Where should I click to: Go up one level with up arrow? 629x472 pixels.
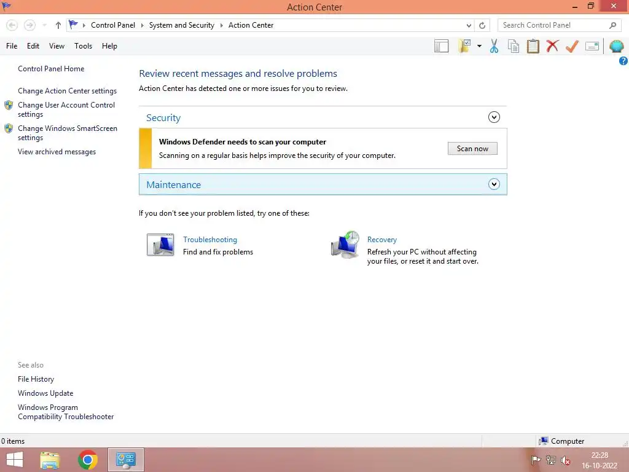pyautogui.click(x=58, y=25)
